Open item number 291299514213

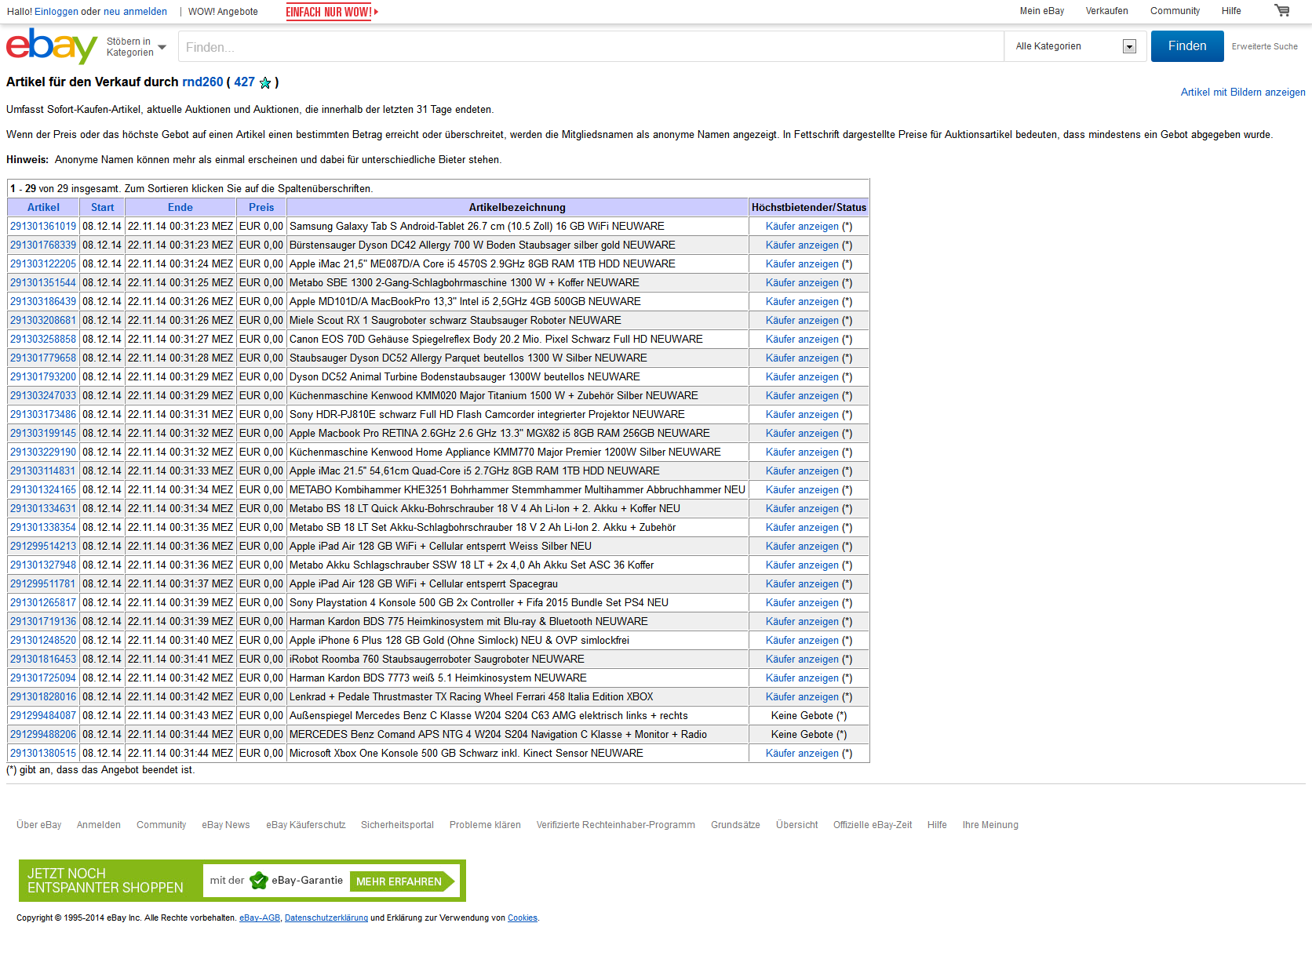(43, 546)
